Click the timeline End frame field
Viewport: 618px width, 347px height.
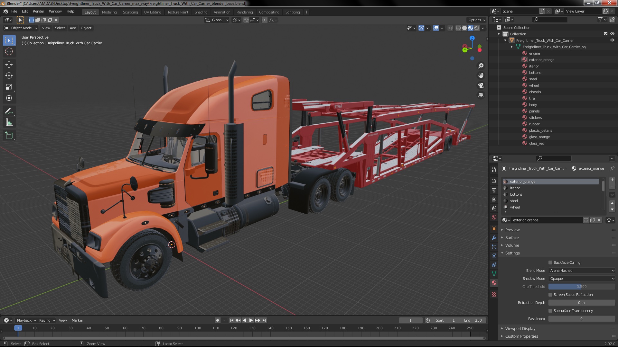click(473, 320)
